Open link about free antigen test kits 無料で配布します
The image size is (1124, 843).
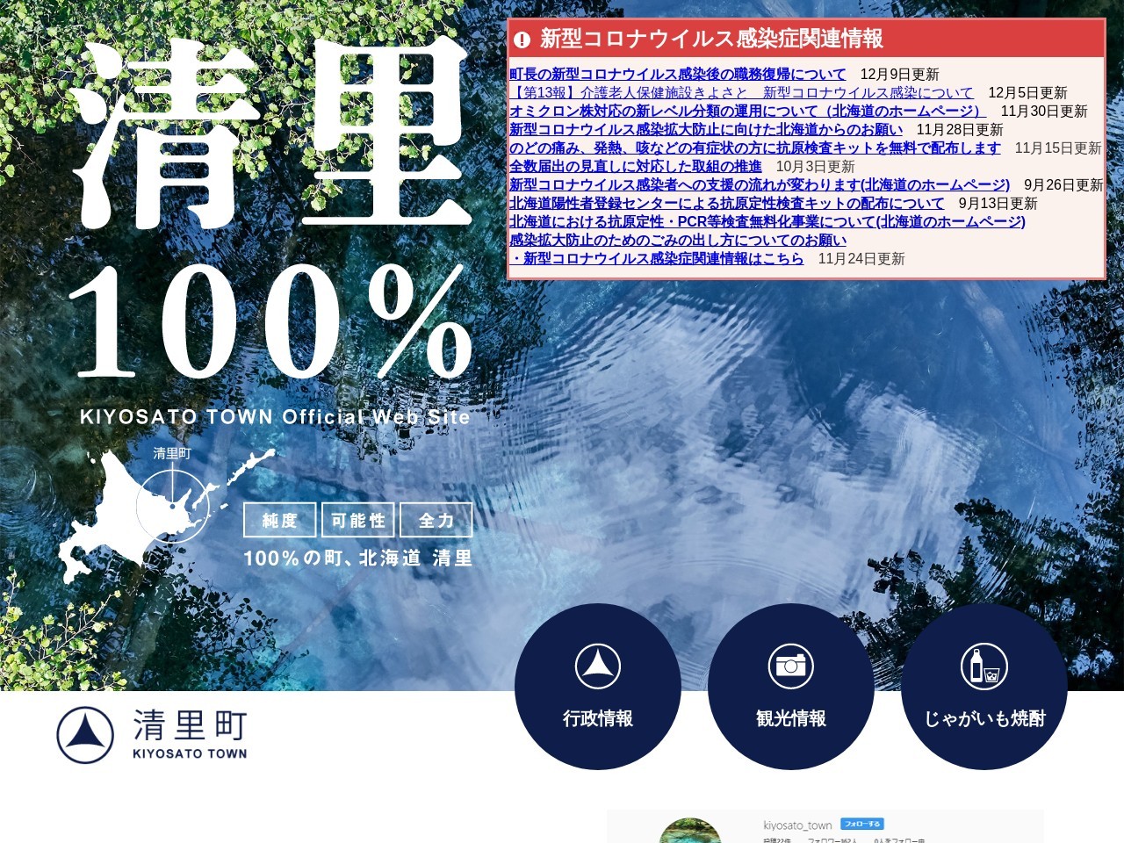(x=755, y=148)
